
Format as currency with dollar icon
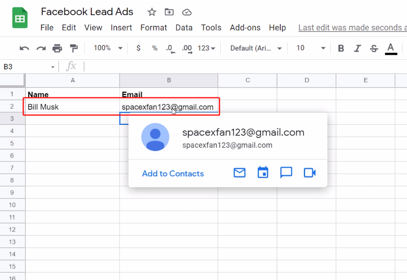138,48
